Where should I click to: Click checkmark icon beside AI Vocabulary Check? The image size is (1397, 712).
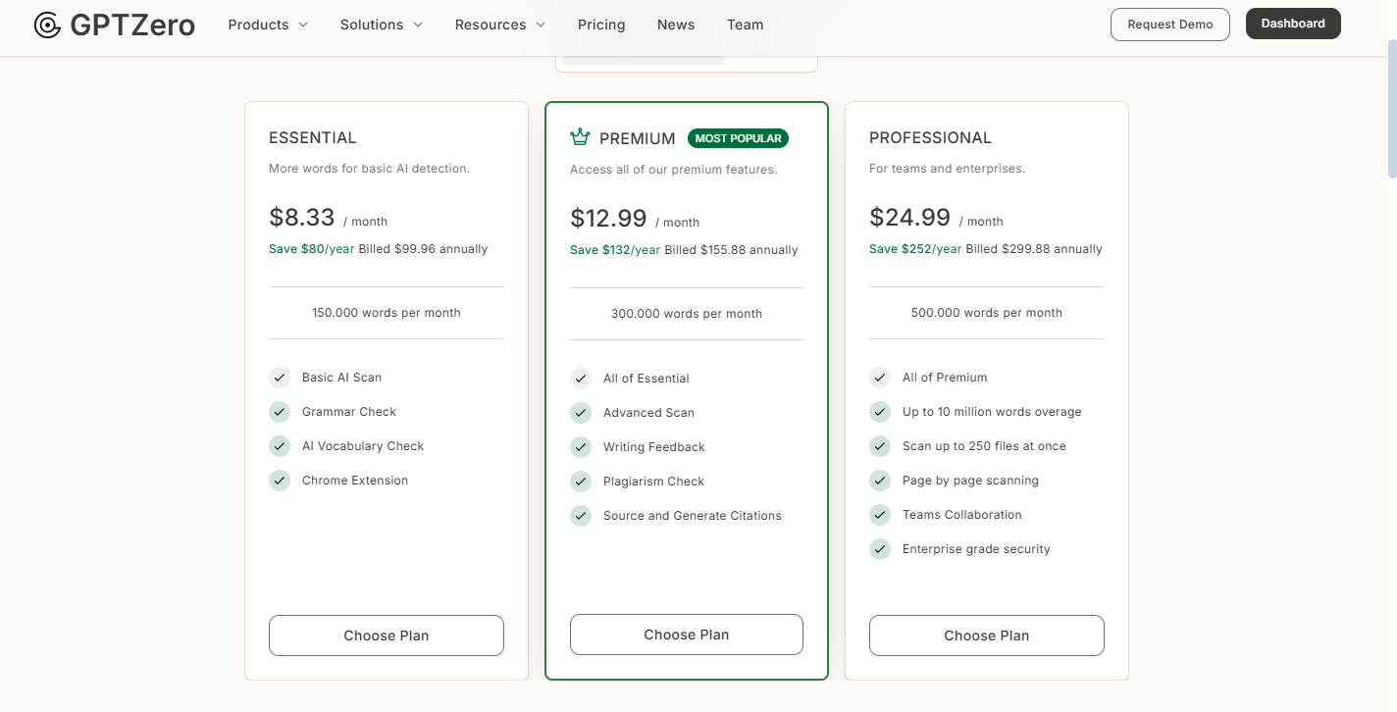pyautogui.click(x=280, y=446)
